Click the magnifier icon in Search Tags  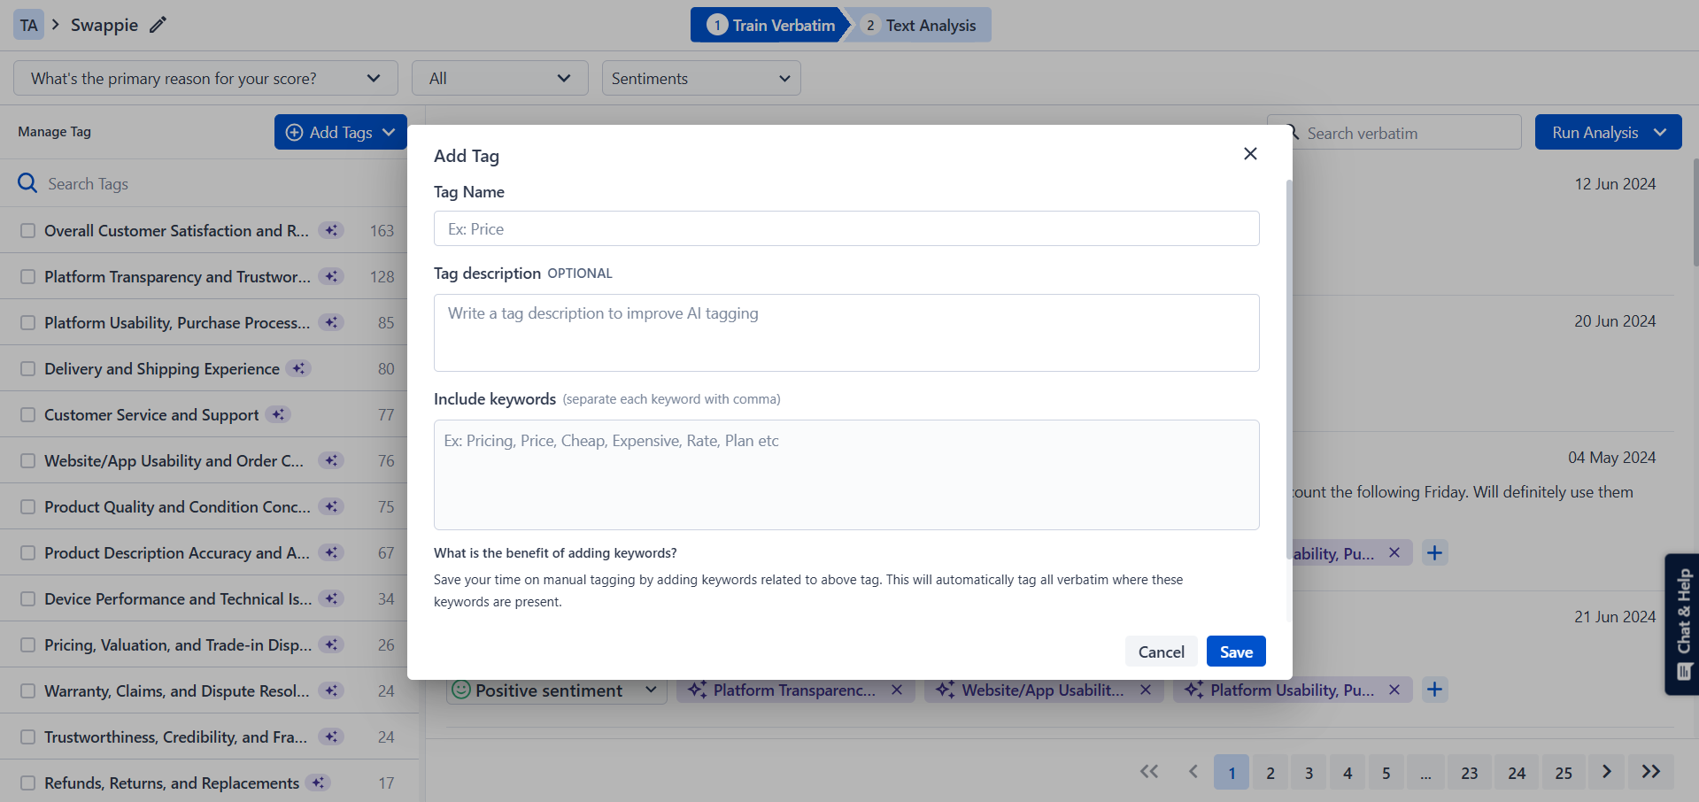pos(27,183)
